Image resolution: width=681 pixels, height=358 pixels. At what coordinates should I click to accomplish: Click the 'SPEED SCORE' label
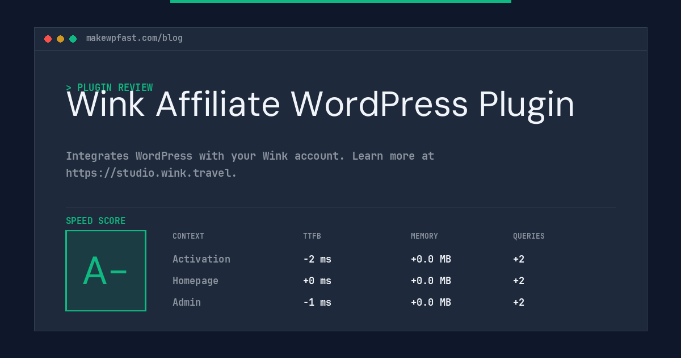pos(96,221)
